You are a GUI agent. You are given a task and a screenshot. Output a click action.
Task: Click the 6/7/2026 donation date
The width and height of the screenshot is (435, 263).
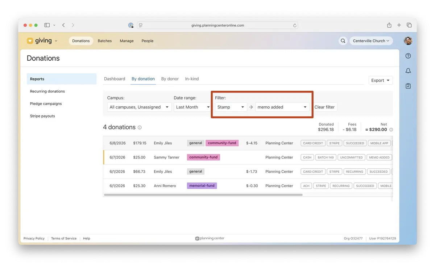pyautogui.click(x=117, y=157)
